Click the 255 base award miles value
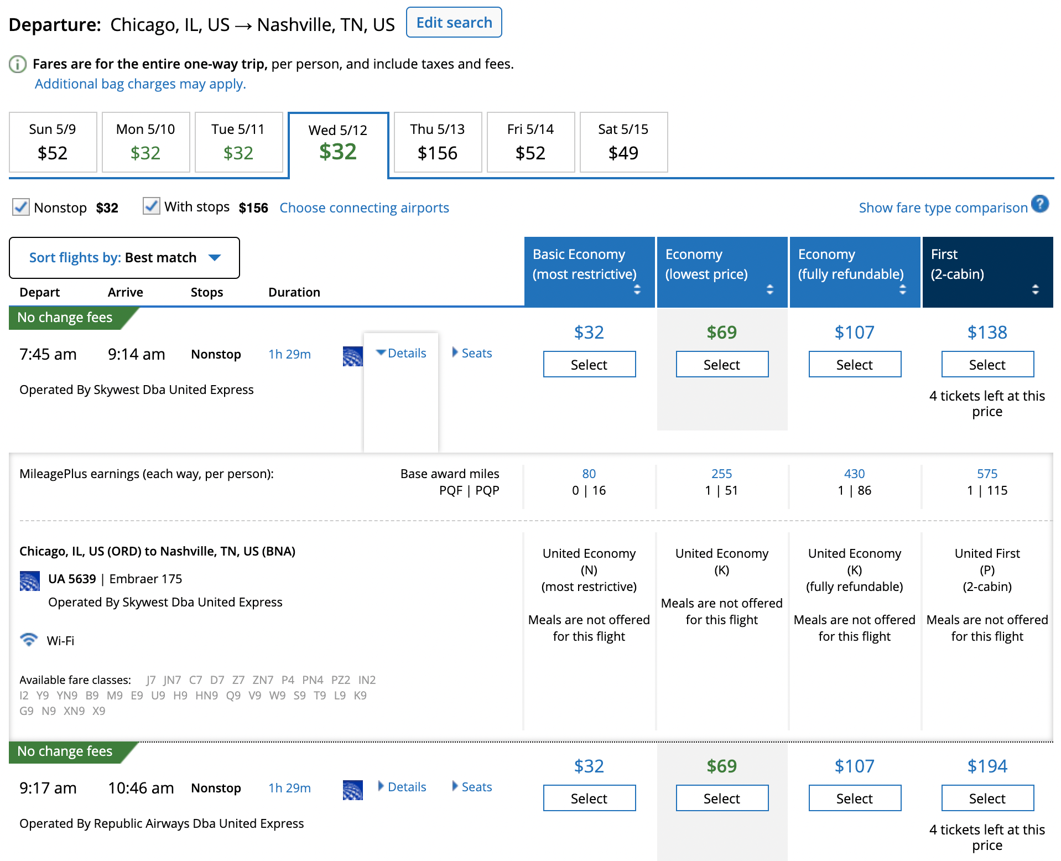Screen dimensions: 1061x861 (722, 474)
